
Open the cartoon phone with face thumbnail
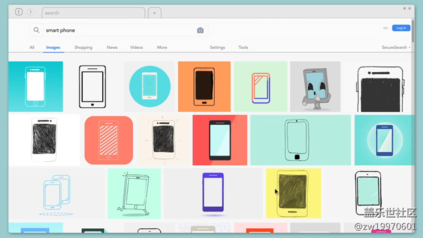(x=316, y=86)
